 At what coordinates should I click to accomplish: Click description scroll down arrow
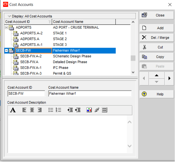click(x=130, y=146)
